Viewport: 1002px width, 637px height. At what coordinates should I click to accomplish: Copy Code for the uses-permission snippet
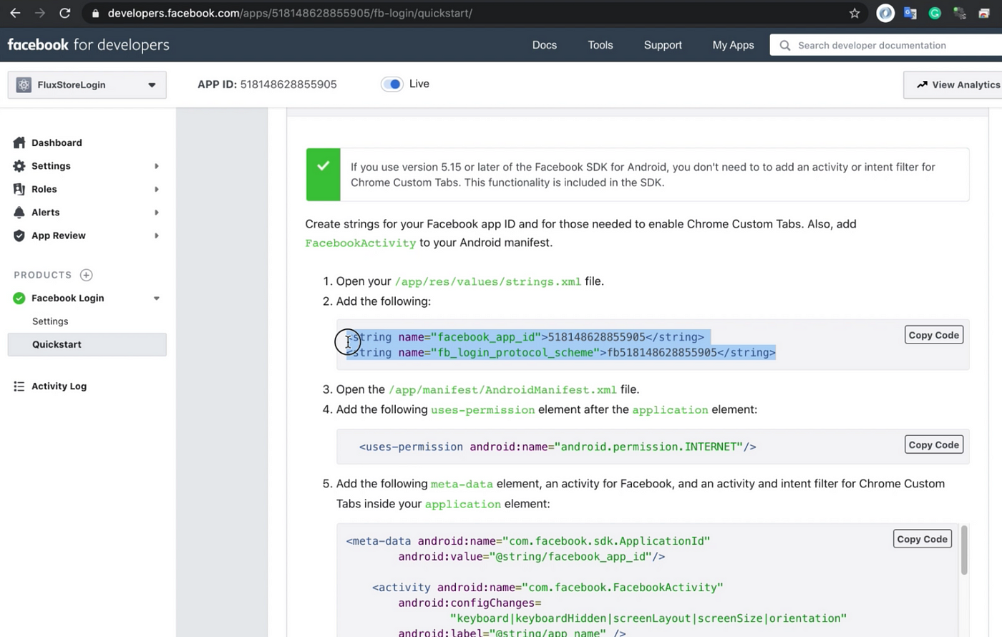(934, 444)
